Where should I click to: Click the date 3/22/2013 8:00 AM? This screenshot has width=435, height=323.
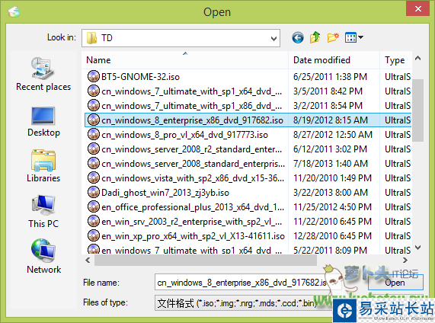click(x=331, y=193)
